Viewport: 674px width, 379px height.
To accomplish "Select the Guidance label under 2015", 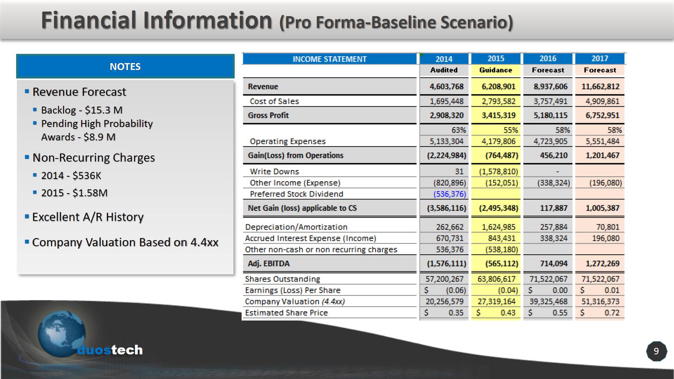I will pyautogui.click(x=495, y=70).
